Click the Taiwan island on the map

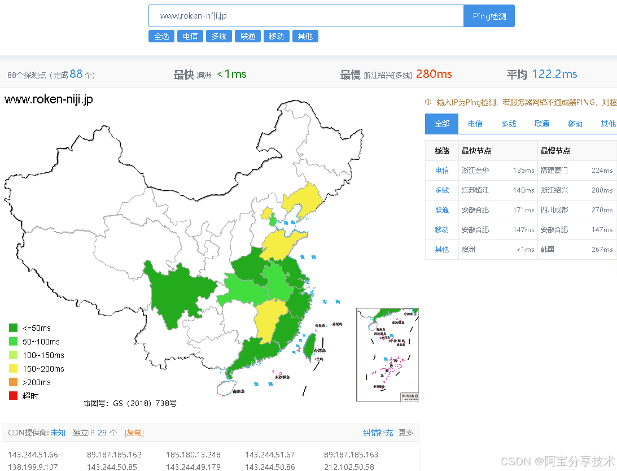(309, 347)
